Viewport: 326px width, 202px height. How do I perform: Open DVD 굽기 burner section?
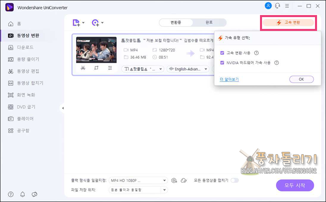[22, 107]
